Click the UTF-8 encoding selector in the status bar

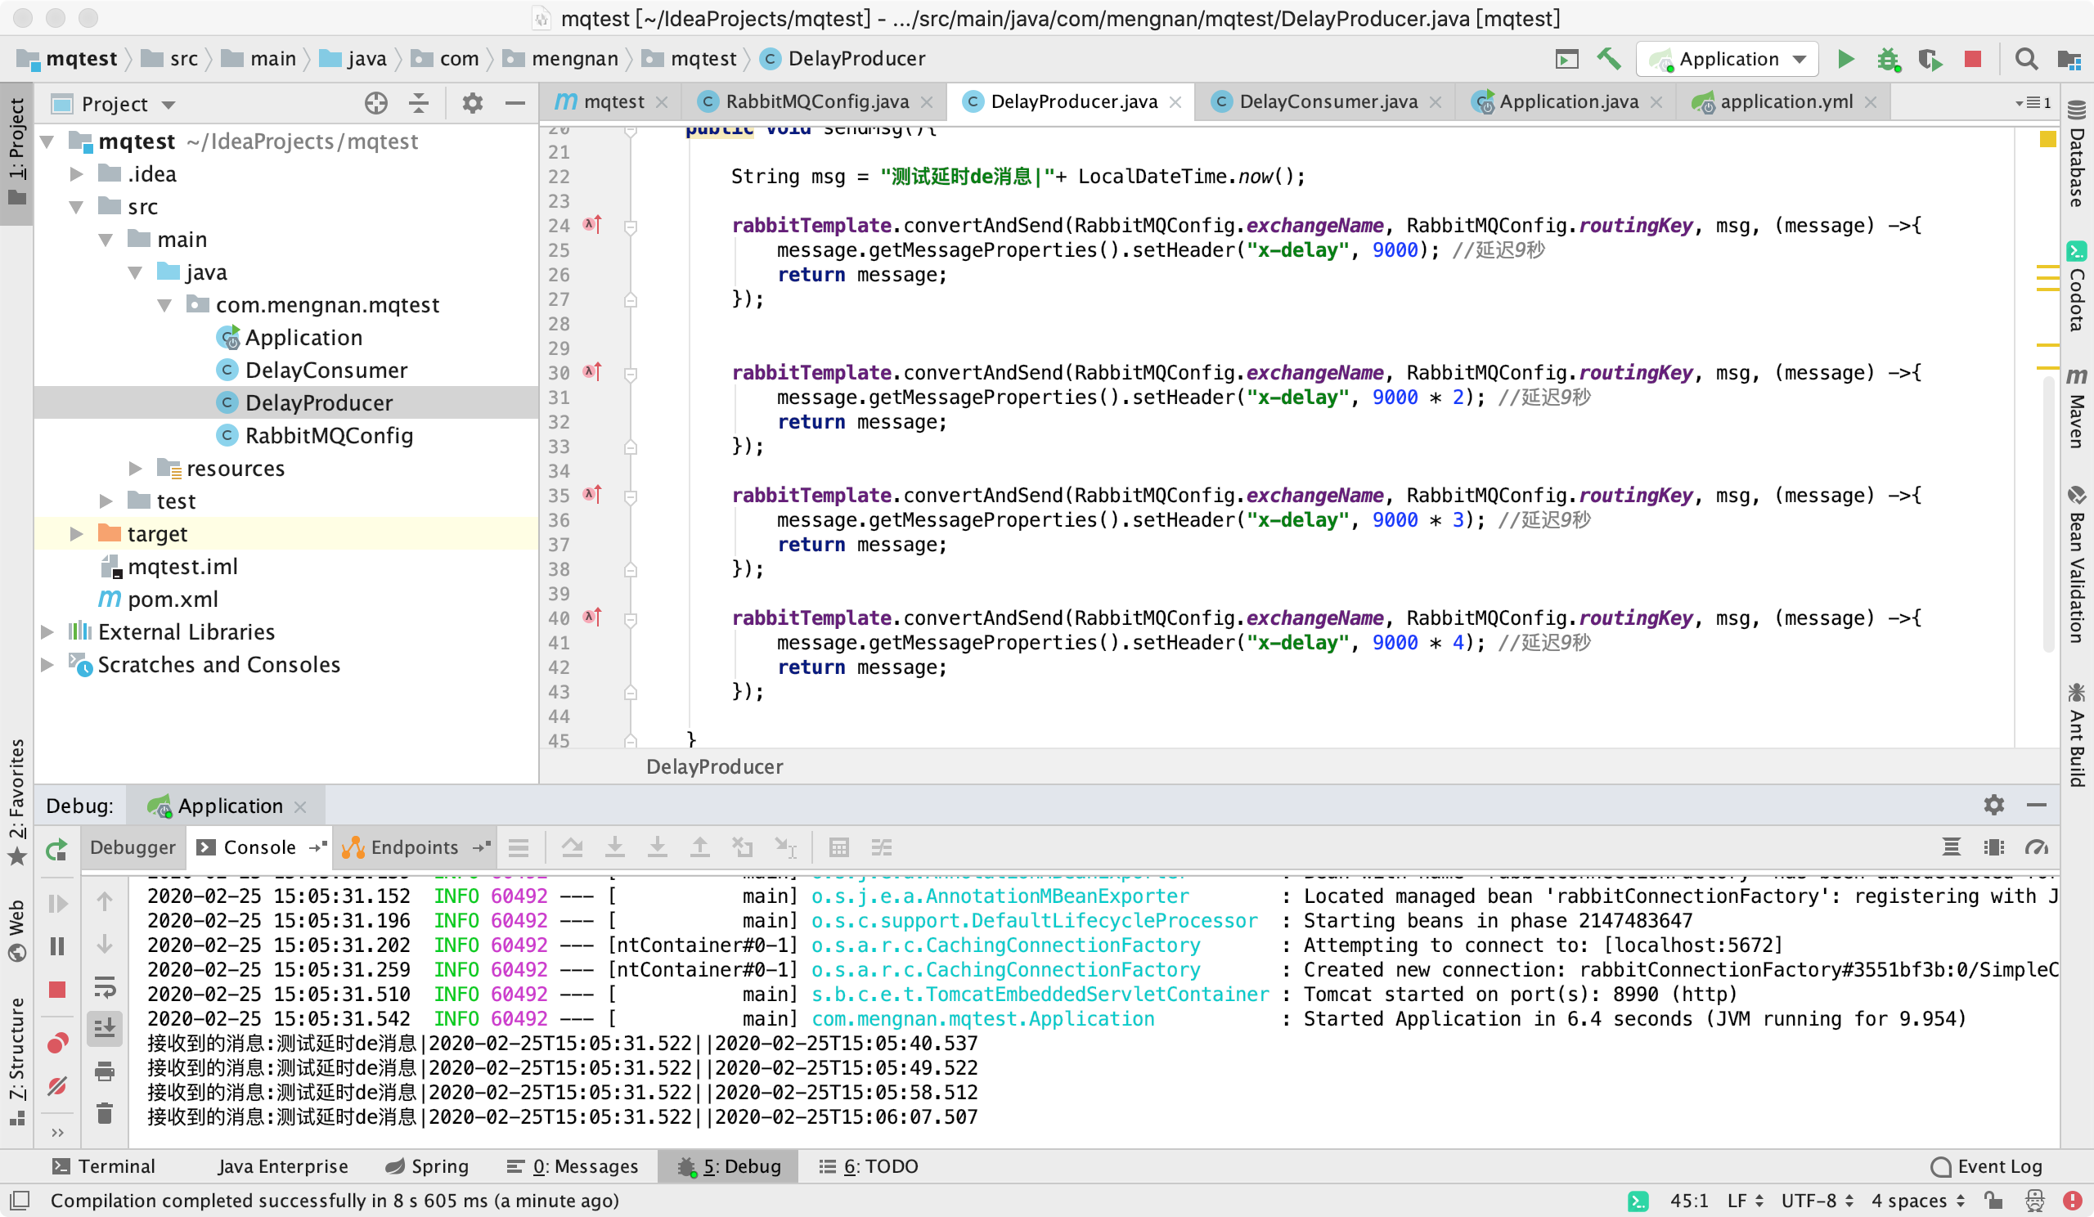pos(1816,1201)
